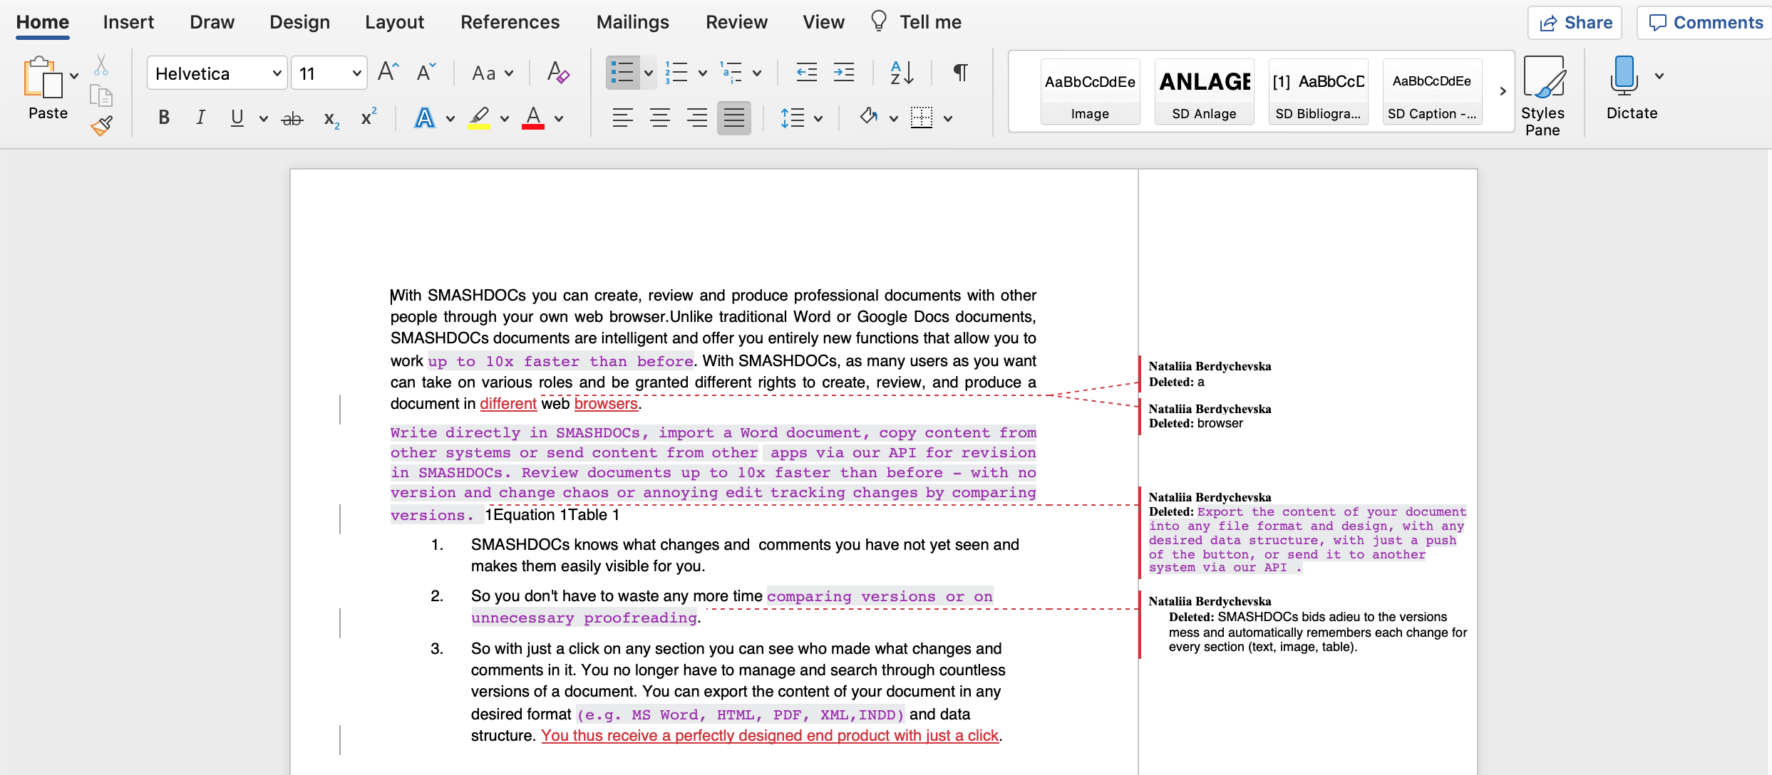Image resolution: width=1772 pixels, height=775 pixels.
Task: Toggle italic formatting
Action: [x=201, y=118]
